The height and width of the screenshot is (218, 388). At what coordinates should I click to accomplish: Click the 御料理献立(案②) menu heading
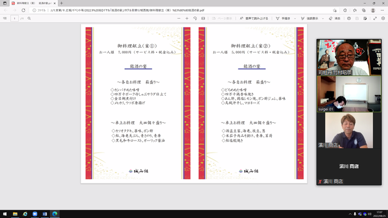251,46
